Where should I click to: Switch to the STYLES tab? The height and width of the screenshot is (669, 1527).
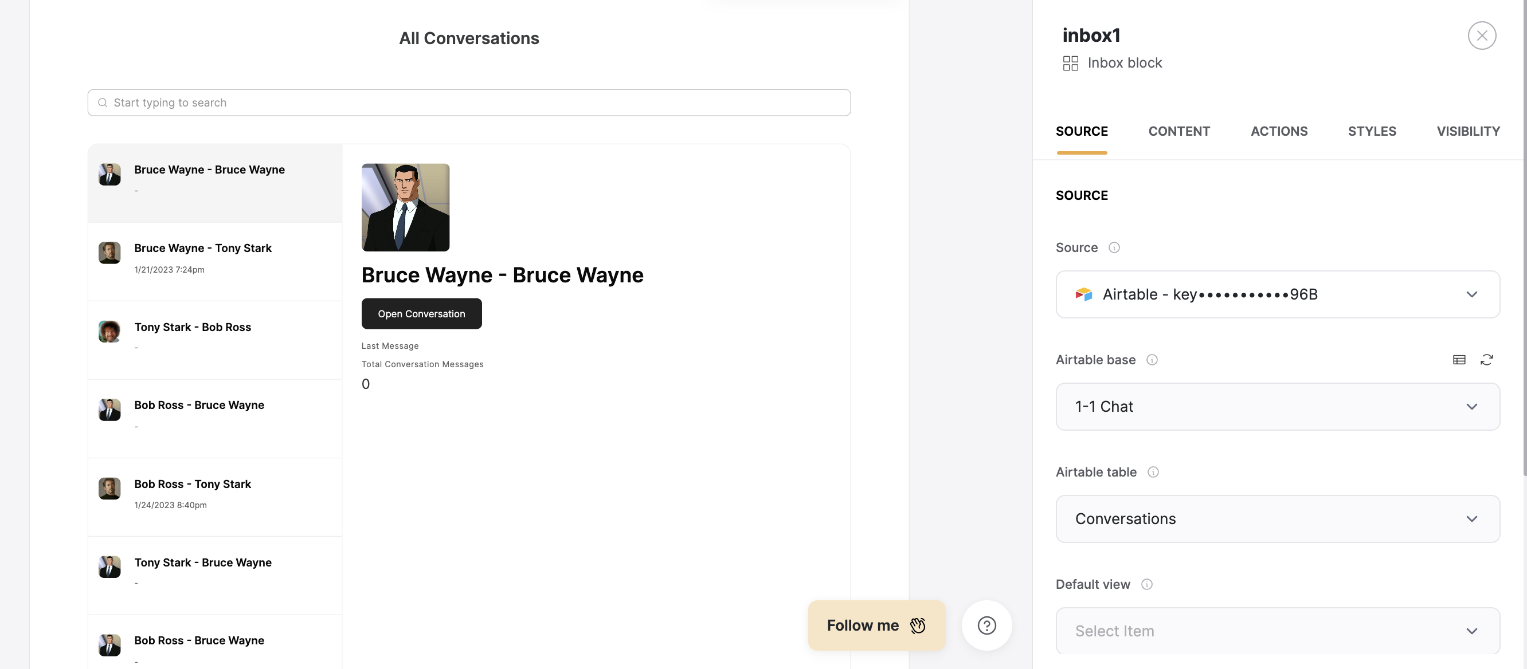pos(1372,131)
